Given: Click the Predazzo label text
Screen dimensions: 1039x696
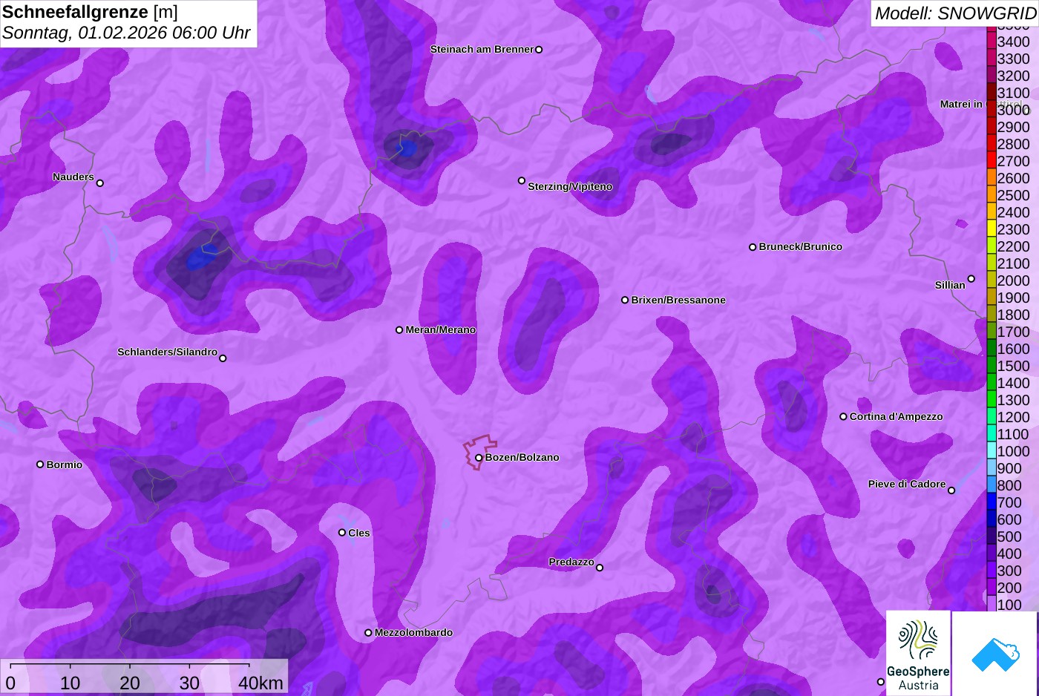Looking at the screenshot, I should (571, 562).
